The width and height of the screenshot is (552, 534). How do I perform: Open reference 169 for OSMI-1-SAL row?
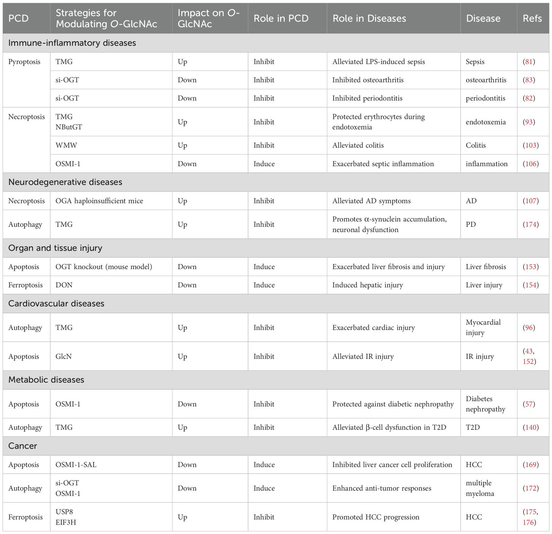pos(531,465)
